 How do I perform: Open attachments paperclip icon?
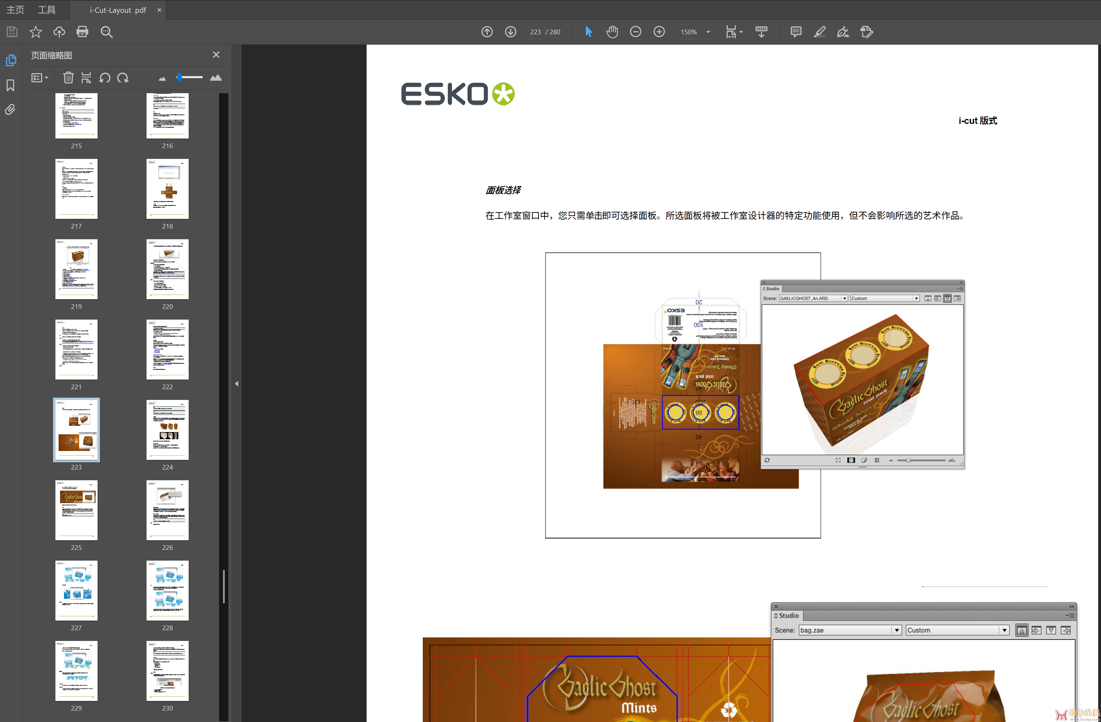coord(11,110)
